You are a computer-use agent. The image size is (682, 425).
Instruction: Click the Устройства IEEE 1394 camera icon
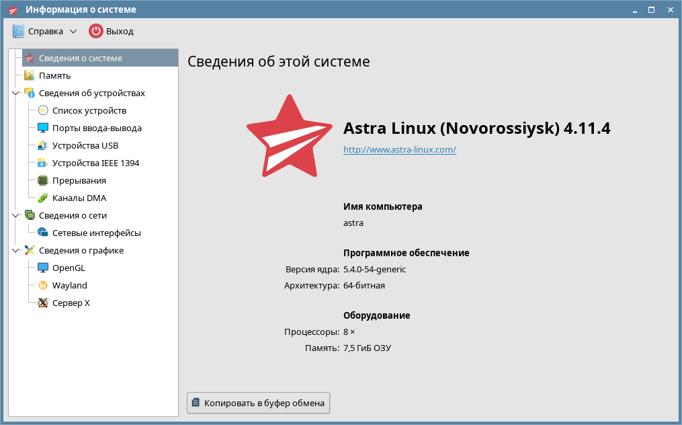(42, 163)
